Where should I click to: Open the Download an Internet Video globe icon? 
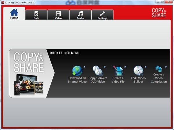[77, 71]
